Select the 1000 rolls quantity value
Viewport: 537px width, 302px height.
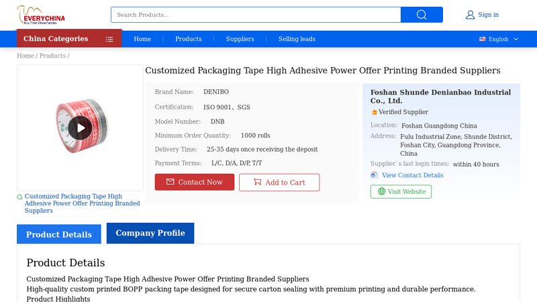point(256,136)
